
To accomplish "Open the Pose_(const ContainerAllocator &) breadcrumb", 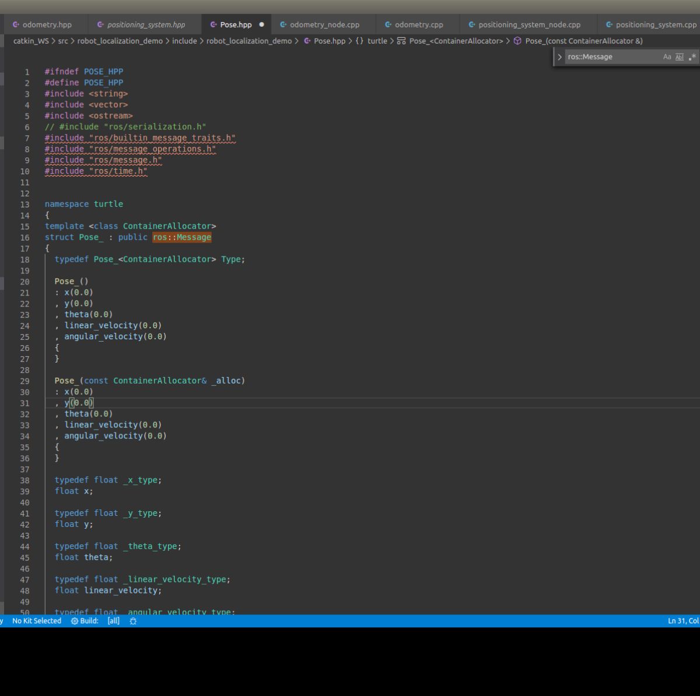I will pyautogui.click(x=584, y=41).
